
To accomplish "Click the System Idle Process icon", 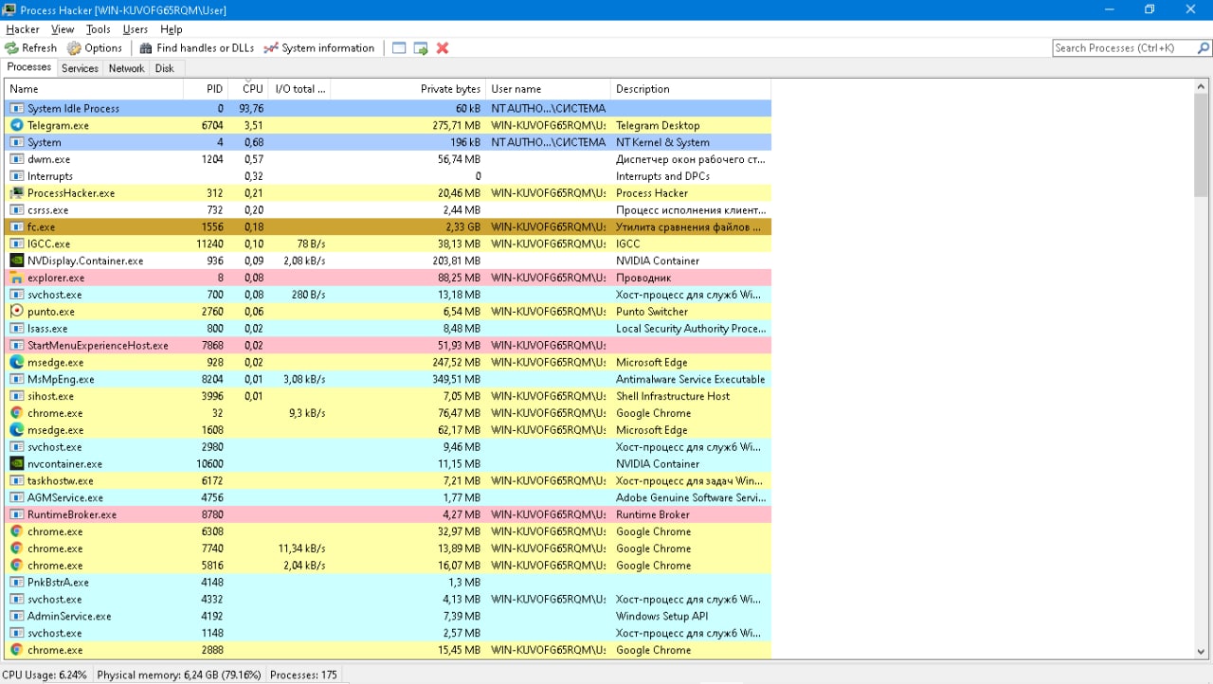I will [16, 108].
